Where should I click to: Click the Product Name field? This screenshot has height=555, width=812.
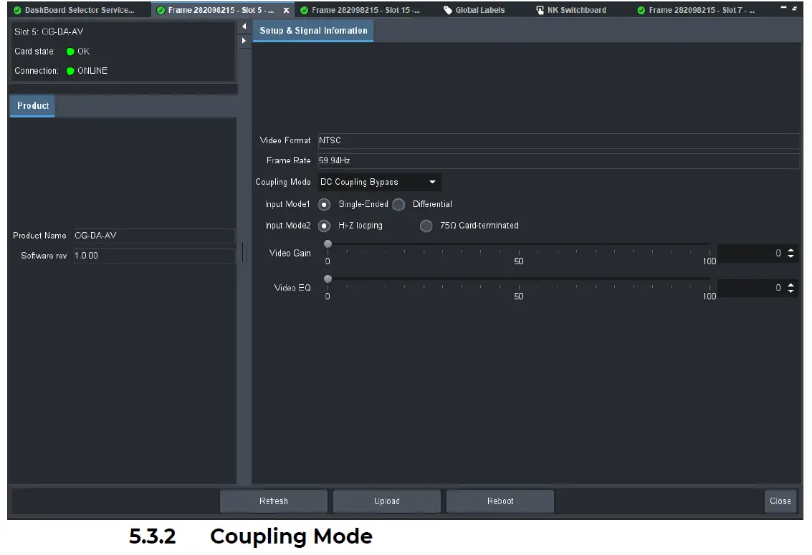pos(154,236)
